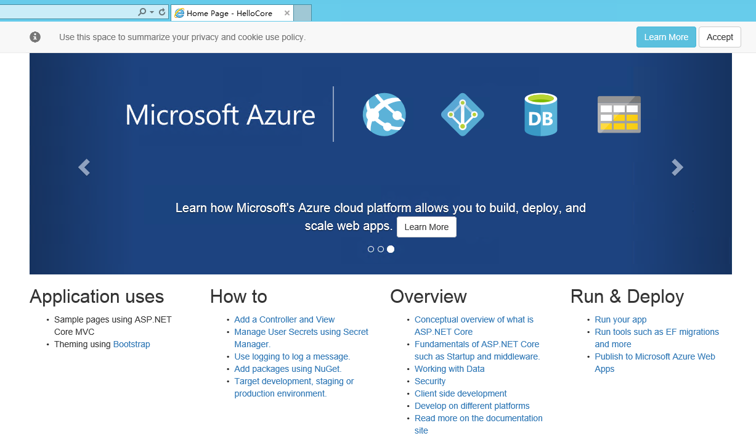Screen dimensions: 756x436
Task: Open the Security link
Action: (x=430, y=381)
